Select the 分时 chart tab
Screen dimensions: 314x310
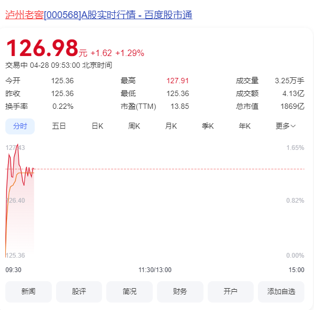tap(20, 126)
